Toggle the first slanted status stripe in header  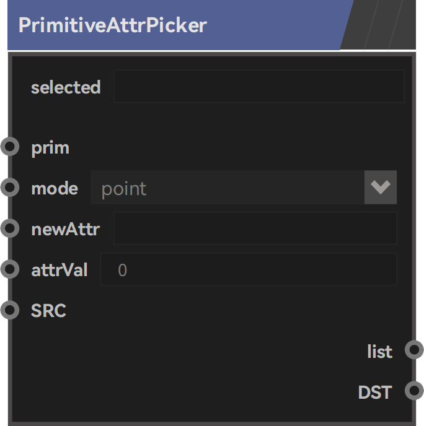coord(359,25)
